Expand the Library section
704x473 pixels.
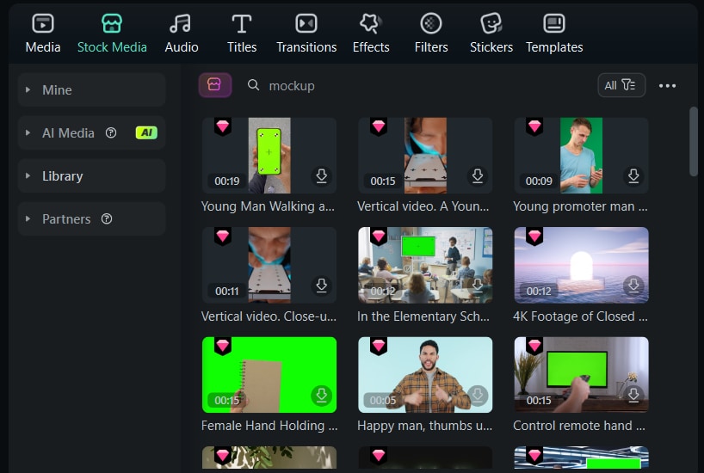[x=91, y=176]
